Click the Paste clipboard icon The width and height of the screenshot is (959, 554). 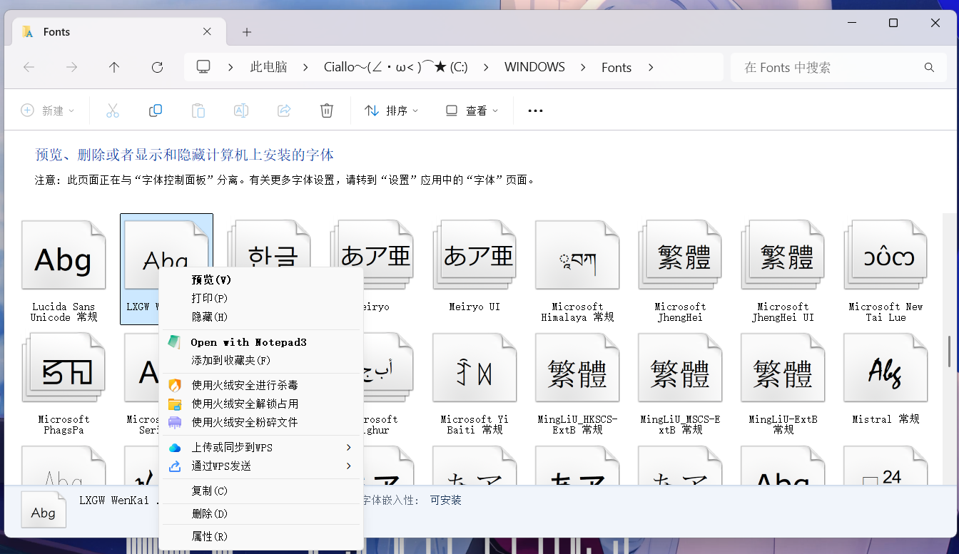[198, 111]
